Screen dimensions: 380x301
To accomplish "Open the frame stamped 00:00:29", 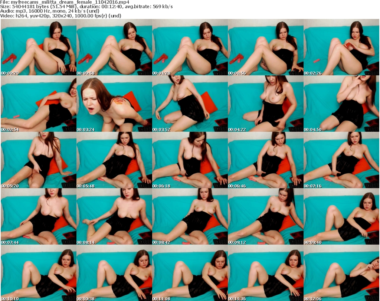I will tap(39, 47).
